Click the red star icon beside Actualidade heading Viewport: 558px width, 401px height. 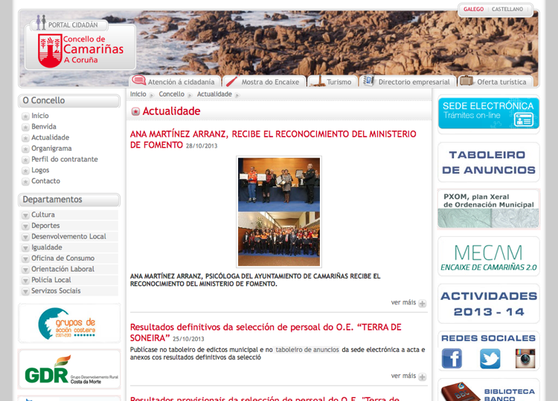click(135, 111)
